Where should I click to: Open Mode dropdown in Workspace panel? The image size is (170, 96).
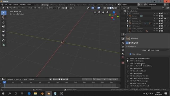[x=158, y=50]
